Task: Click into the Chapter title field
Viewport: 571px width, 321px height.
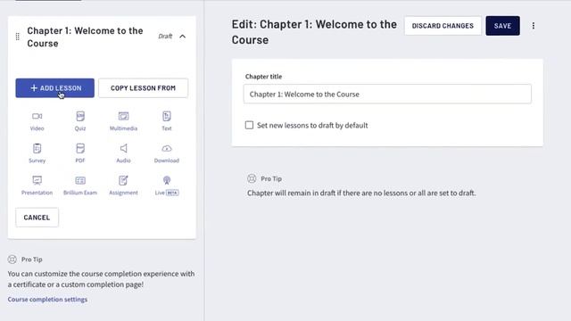Action: [x=387, y=95]
